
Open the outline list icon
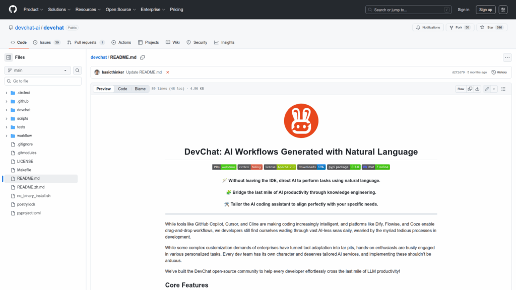click(x=504, y=89)
